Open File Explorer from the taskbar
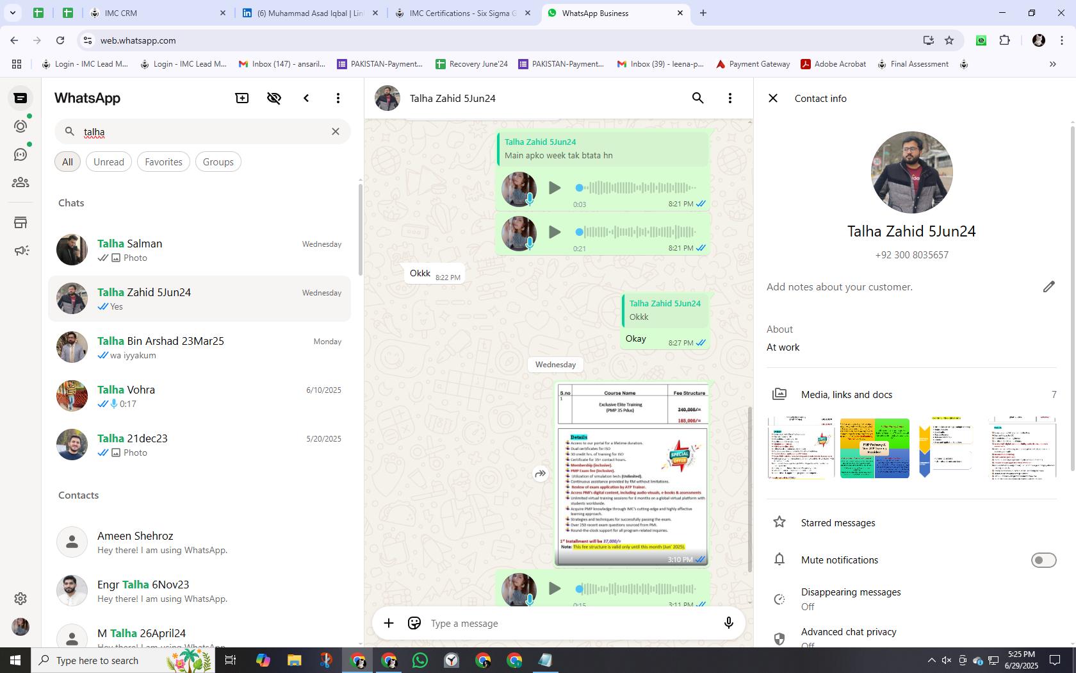Image resolution: width=1076 pixels, height=673 pixels. [294, 660]
